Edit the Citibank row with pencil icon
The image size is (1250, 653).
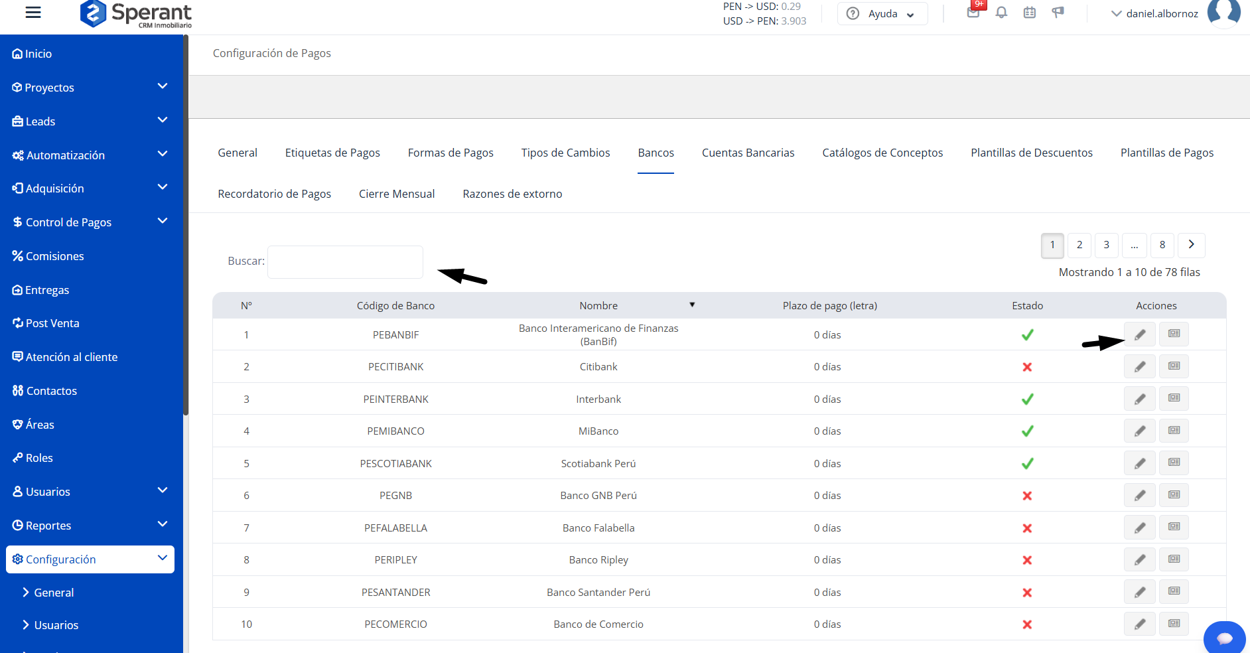point(1139,366)
